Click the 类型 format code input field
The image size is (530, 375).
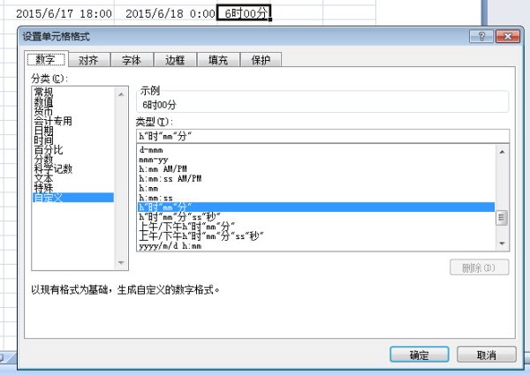tap(322, 136)
